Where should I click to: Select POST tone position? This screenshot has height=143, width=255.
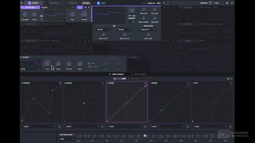[x=96, y=67]
